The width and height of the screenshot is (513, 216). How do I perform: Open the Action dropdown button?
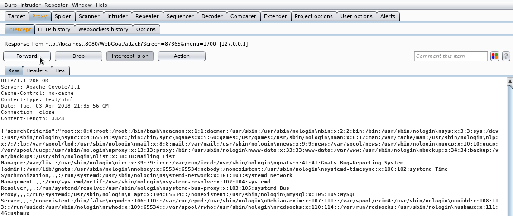[182, 56]
